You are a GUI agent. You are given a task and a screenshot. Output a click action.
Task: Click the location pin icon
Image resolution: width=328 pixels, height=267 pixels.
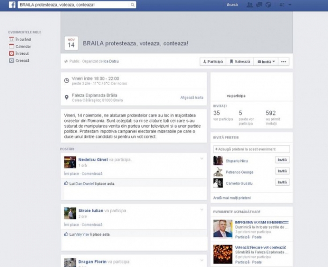[67, 98]
